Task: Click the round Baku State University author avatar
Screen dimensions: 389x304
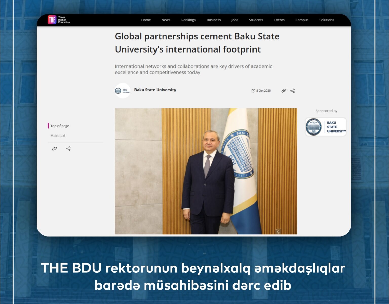Action: [123, 91]
